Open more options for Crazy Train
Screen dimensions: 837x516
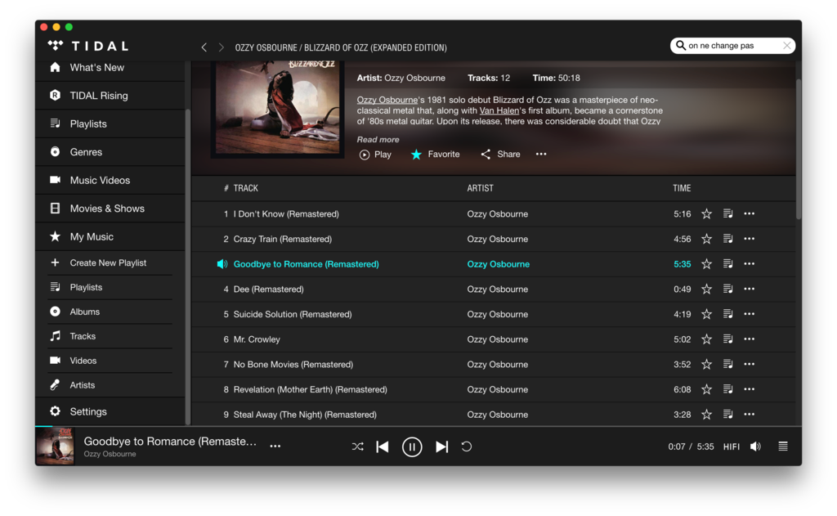(x=750, y=240)
